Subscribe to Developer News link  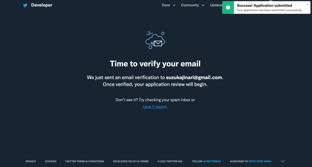click(260, 161)
